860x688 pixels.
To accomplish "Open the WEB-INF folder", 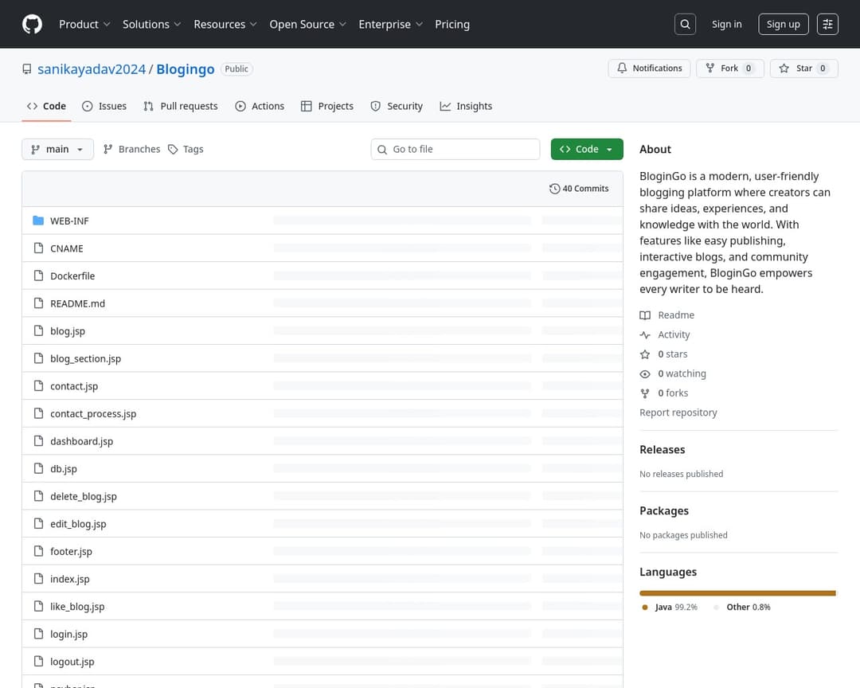I will (69, 221).
